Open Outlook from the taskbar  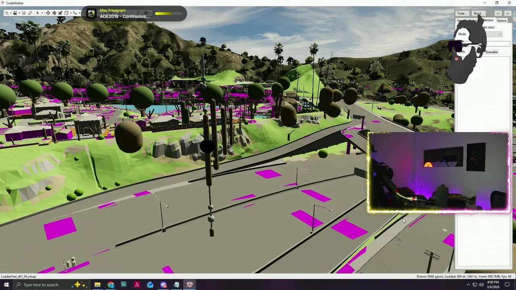pyautogui.click(x=150, y=285)
